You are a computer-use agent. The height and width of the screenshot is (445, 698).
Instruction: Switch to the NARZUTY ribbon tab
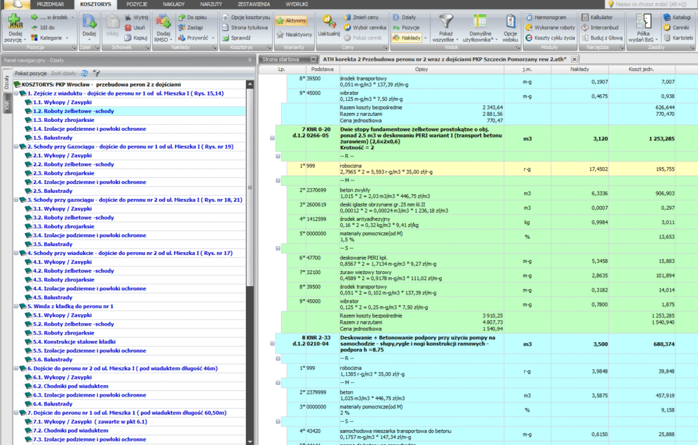[x=211, y=4]
